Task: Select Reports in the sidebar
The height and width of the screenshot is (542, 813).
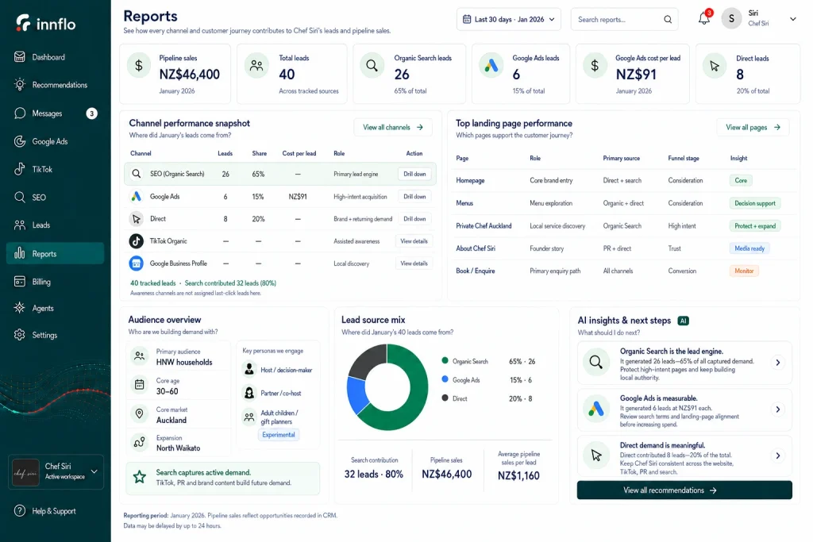Action: pyautogui.click(x=55, y=253)
